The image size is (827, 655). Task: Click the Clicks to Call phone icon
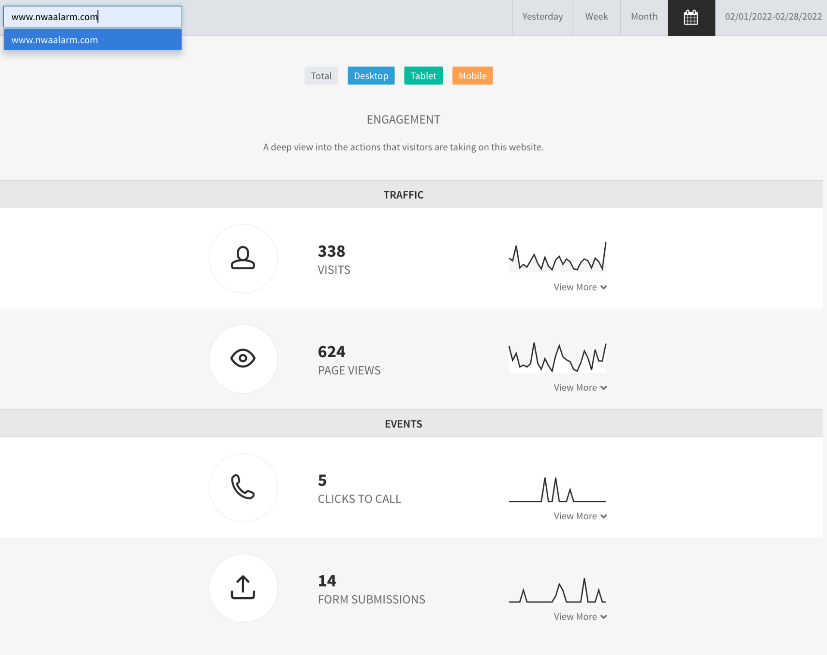(x=243, y=487)
